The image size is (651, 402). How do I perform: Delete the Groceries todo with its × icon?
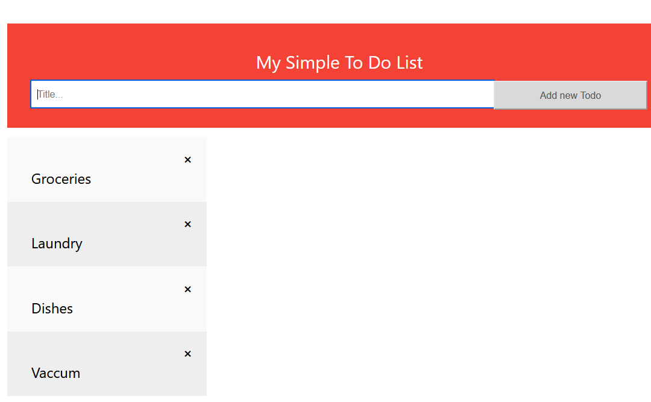(187, 160)
